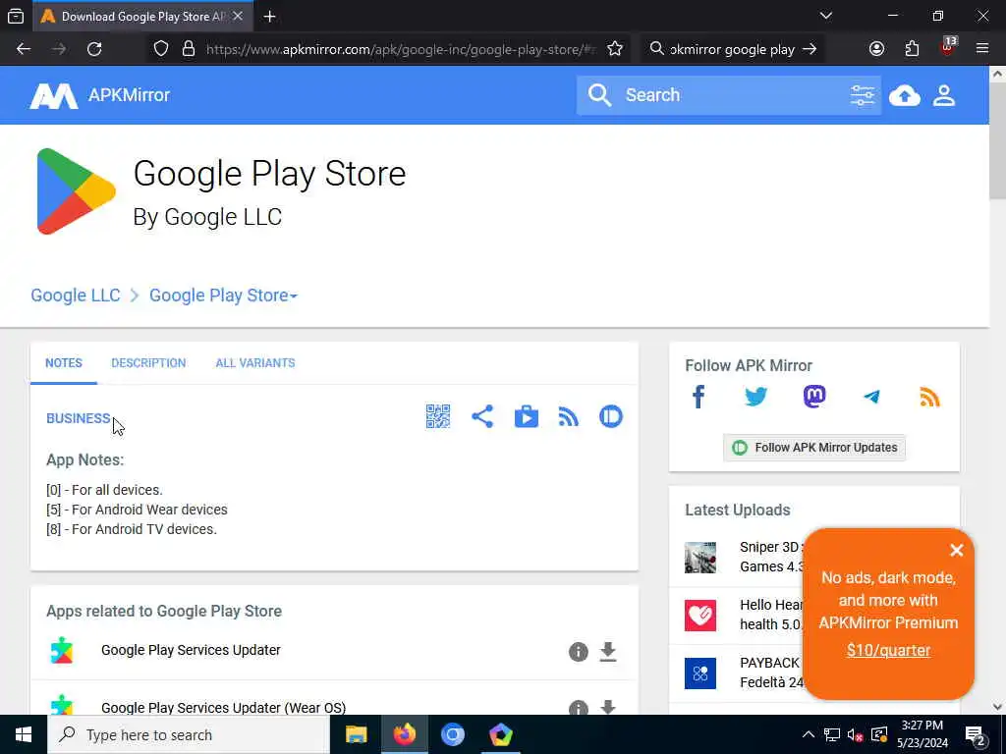Screen dimensions: 1006x754
Task: Open the notification center icon
Action: pyautogui.click(x=976, y=734)
